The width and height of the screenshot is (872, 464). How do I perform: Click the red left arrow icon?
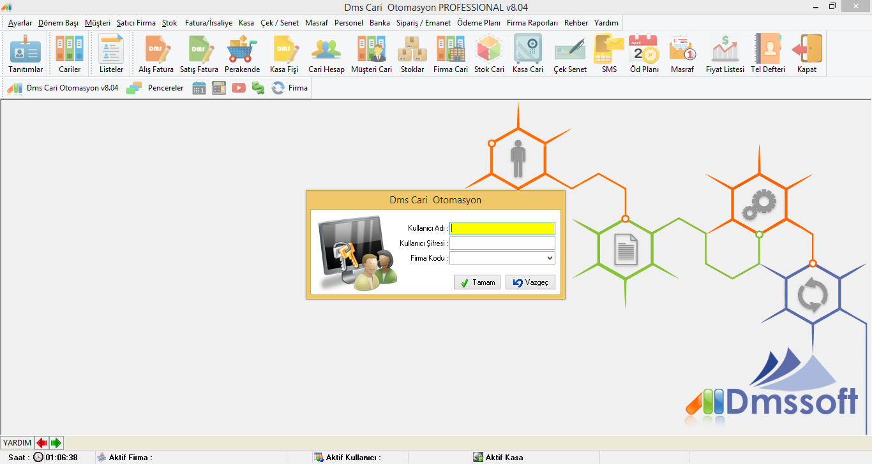coord(41,443)
